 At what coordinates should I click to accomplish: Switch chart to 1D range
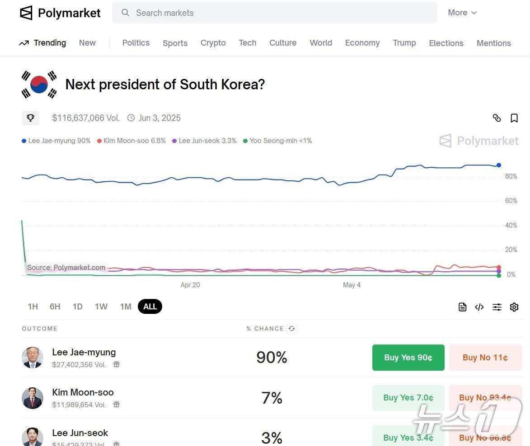pos(77,307)
